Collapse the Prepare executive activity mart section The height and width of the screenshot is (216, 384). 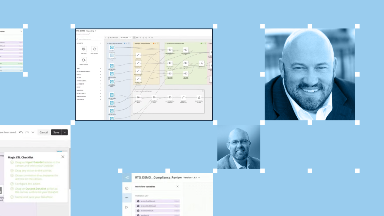click(200, 91)
